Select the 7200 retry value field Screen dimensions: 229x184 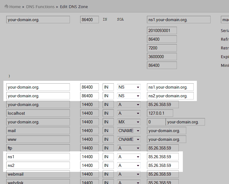coord(162,48)
